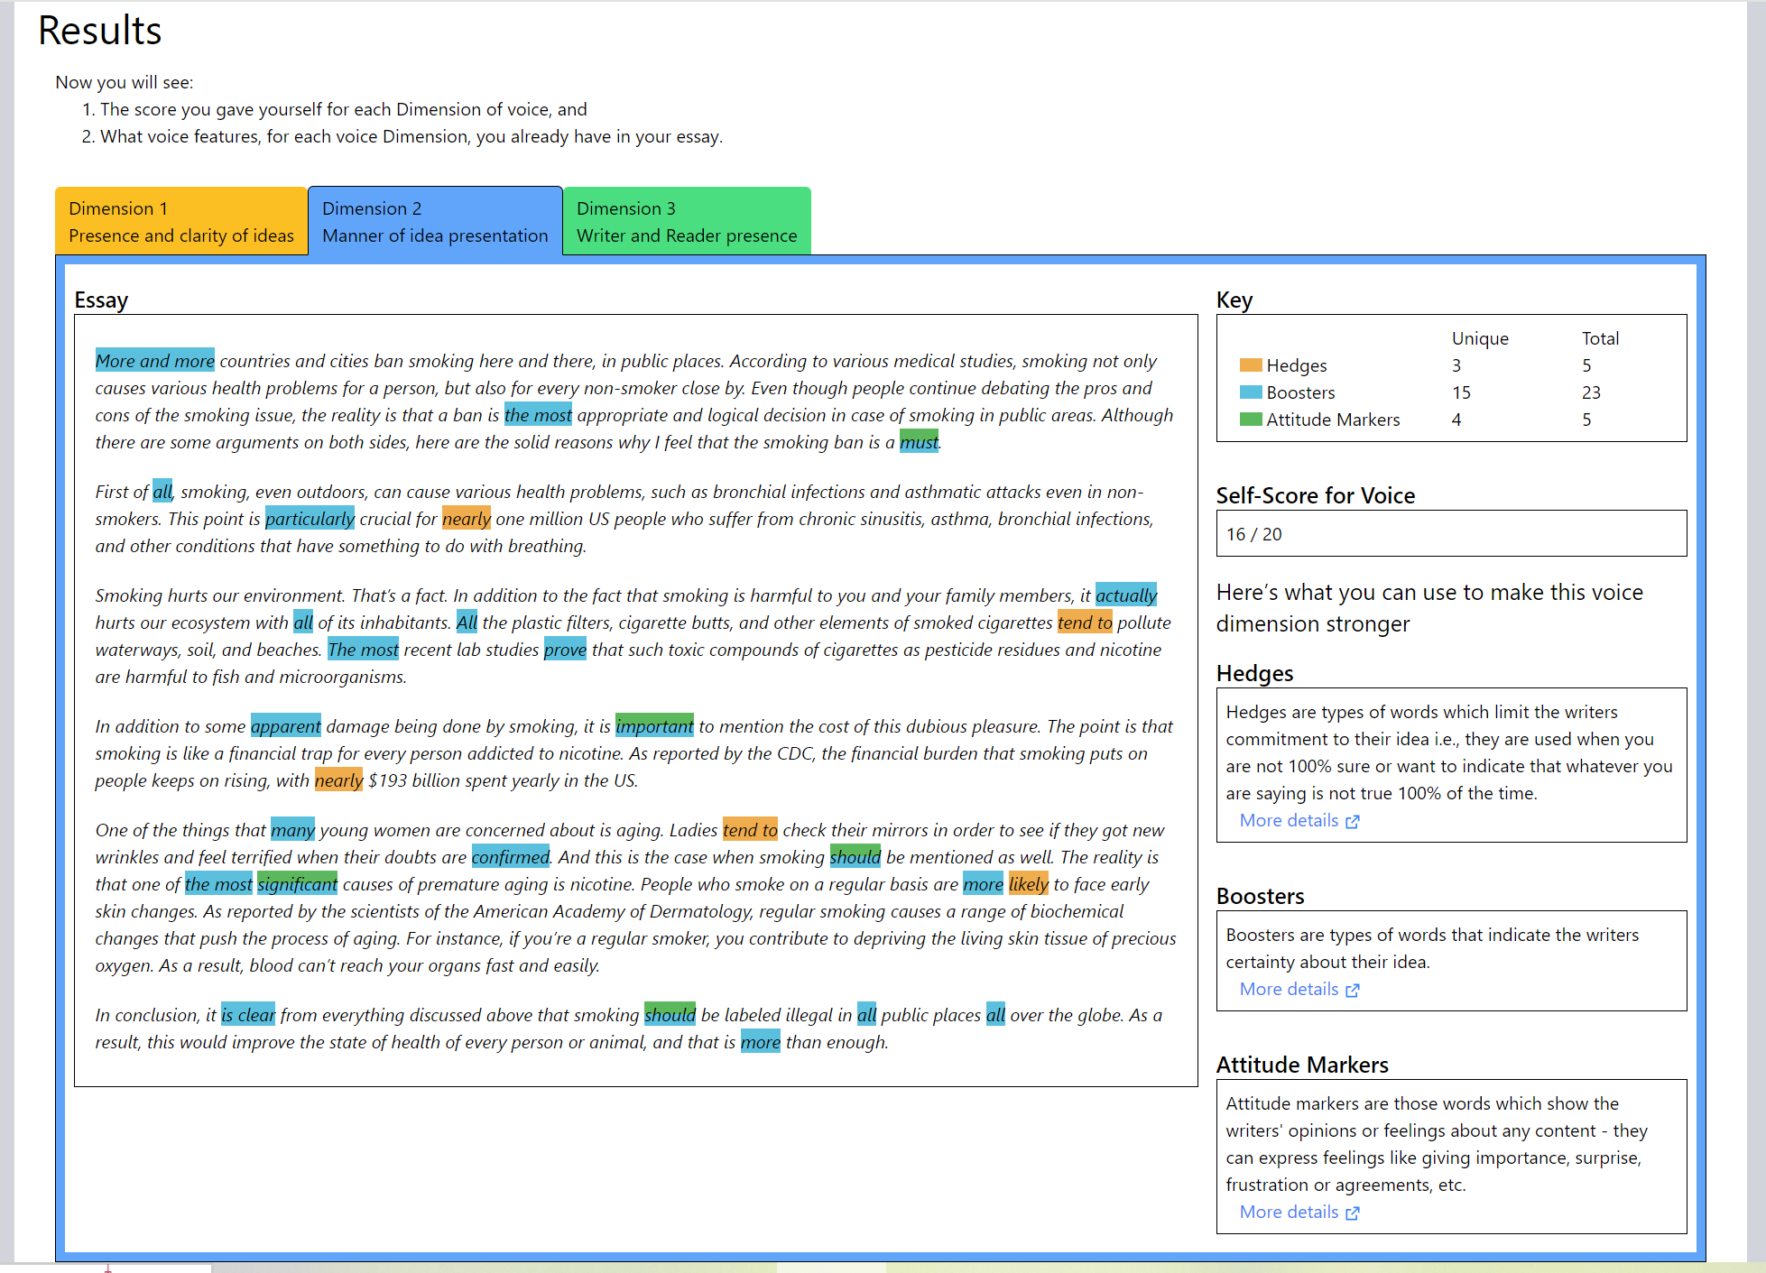The image size is (1766, 1273).
Task: Click green highlighted word 'must'
Action: (x=919, y=442)
